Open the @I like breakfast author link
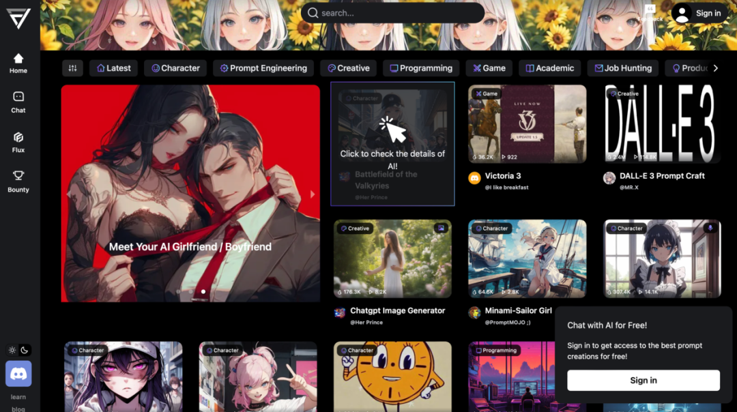Image resolution: width=737 pixels, height=412 pixels. click(x=506, y=188)
